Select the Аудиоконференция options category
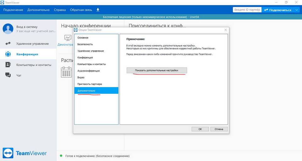Viewport: 302px width, 161px height. (96, 71)
